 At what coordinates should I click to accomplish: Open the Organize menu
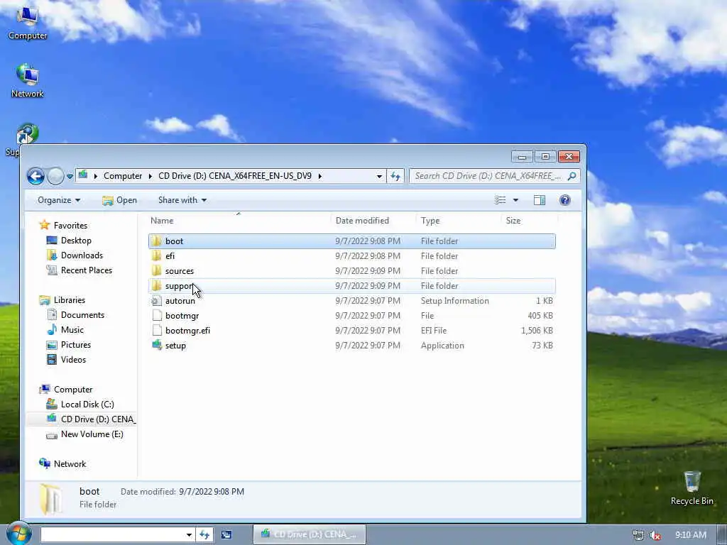pos(59,200)
